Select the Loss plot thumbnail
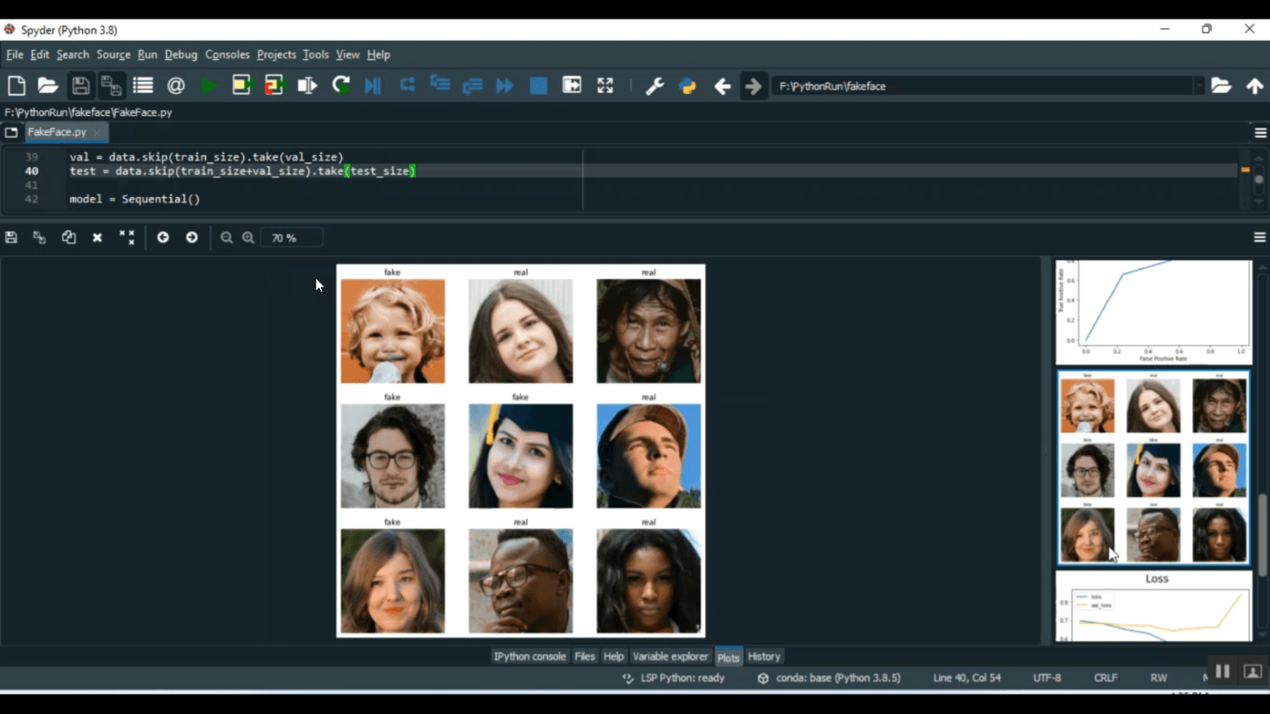 pos(1152,605)
